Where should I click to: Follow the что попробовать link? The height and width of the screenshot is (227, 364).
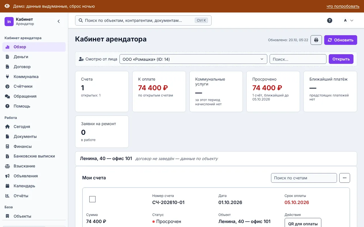(343, 6)
